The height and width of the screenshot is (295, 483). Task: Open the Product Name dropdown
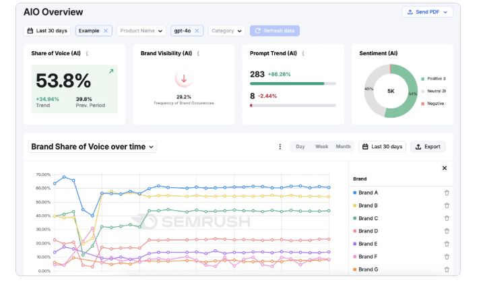point(141,31)
